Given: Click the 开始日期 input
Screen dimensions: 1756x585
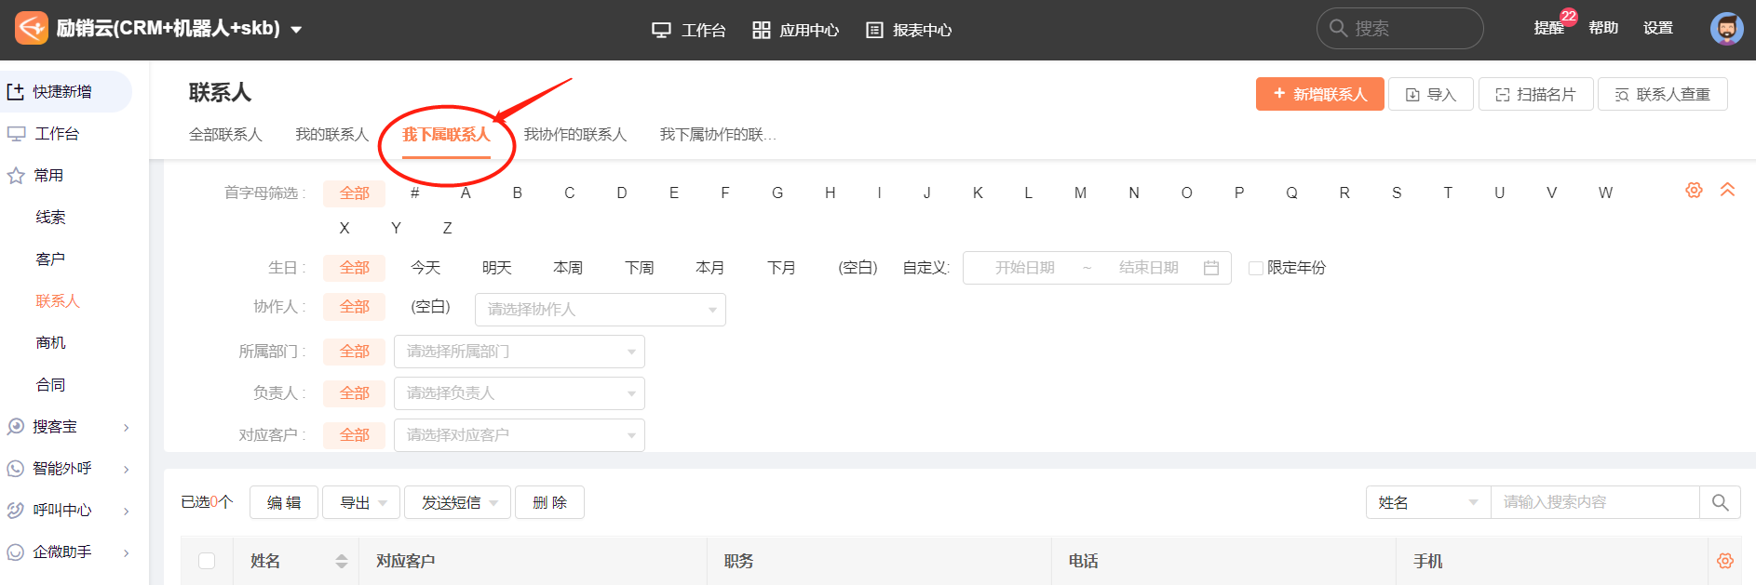Looking at the screenshot, I should (1024, 268).
